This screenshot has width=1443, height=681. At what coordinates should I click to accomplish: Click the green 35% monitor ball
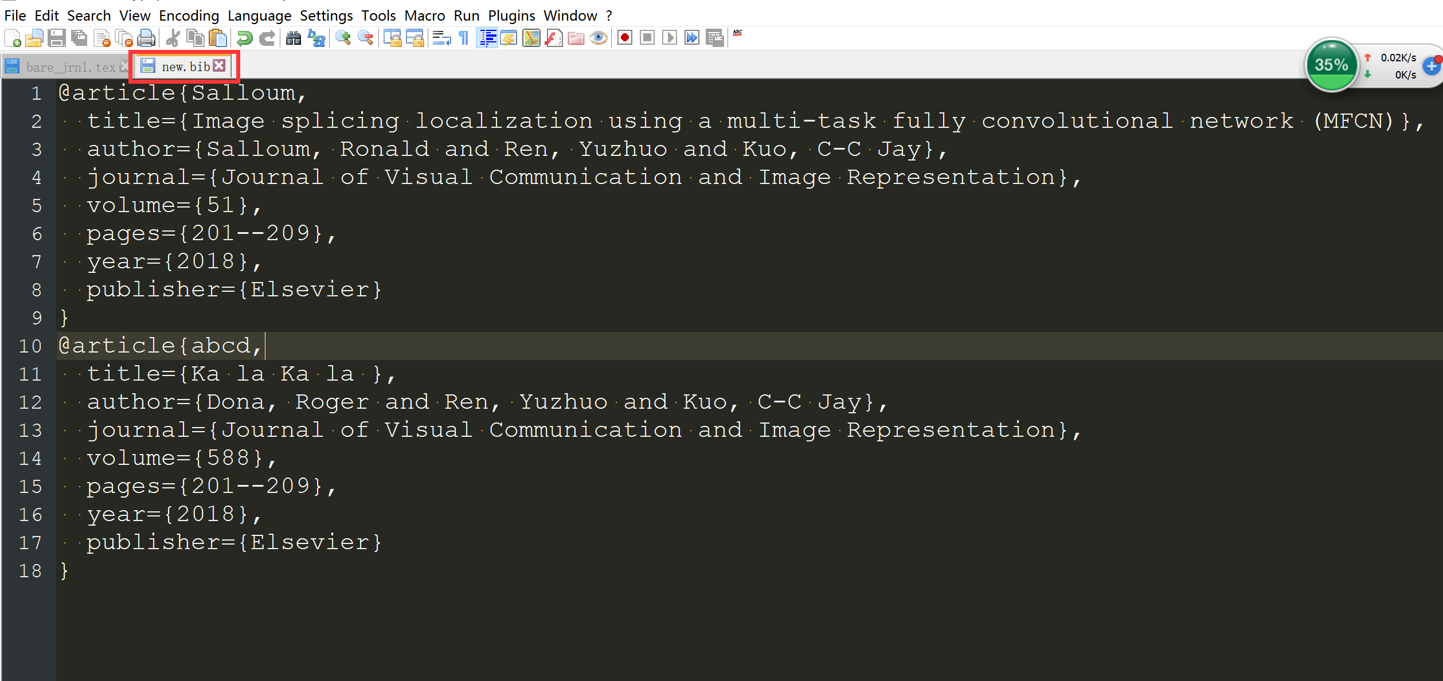tap(1331, 64)
